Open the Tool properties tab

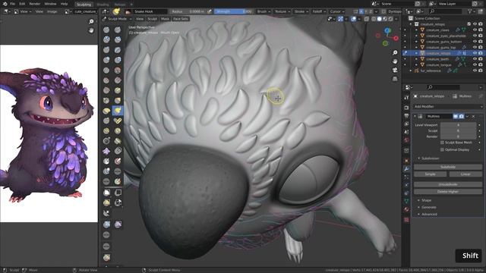[x=406, y=97]
